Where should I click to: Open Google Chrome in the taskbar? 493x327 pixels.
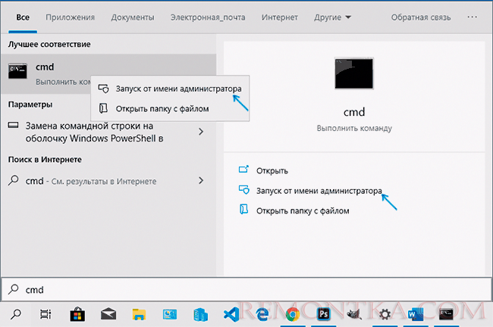(x=290, y=314)
